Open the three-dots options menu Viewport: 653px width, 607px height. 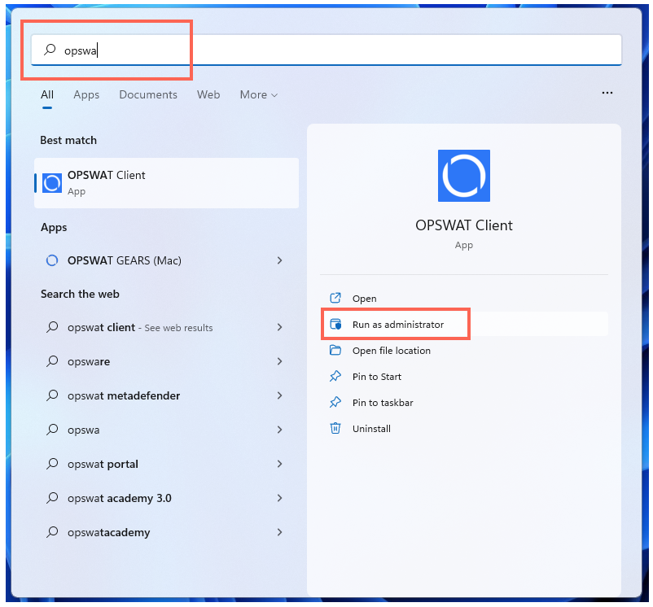[607, 93]
